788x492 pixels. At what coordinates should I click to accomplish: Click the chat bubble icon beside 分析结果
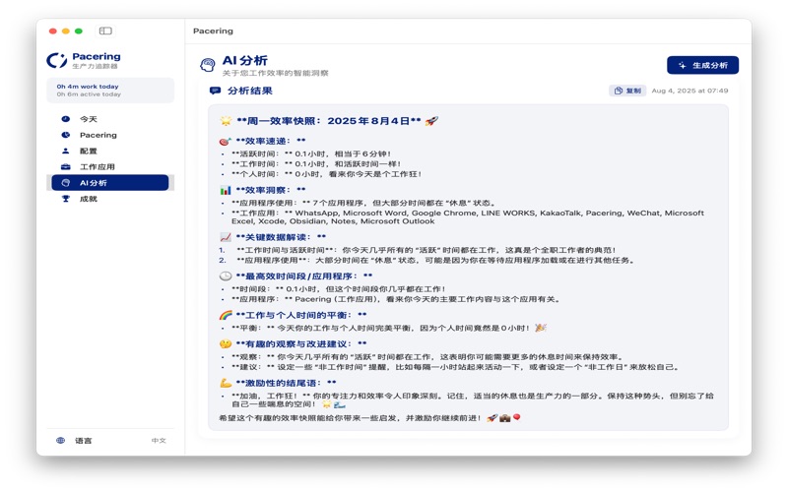click(x=215, y=91)
